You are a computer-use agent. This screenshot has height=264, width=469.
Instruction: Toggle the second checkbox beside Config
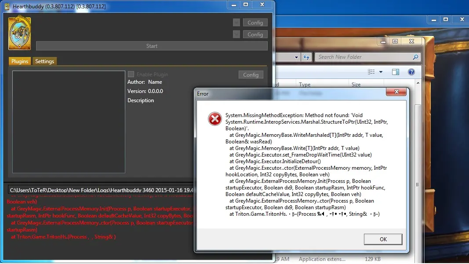(236, 35)
